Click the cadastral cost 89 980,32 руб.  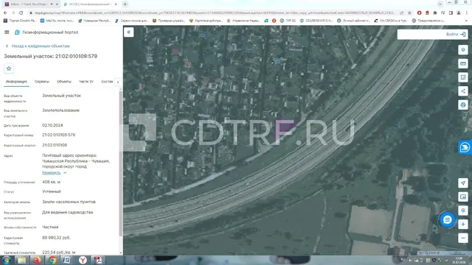pyautogui.click(x=56, y=238)
